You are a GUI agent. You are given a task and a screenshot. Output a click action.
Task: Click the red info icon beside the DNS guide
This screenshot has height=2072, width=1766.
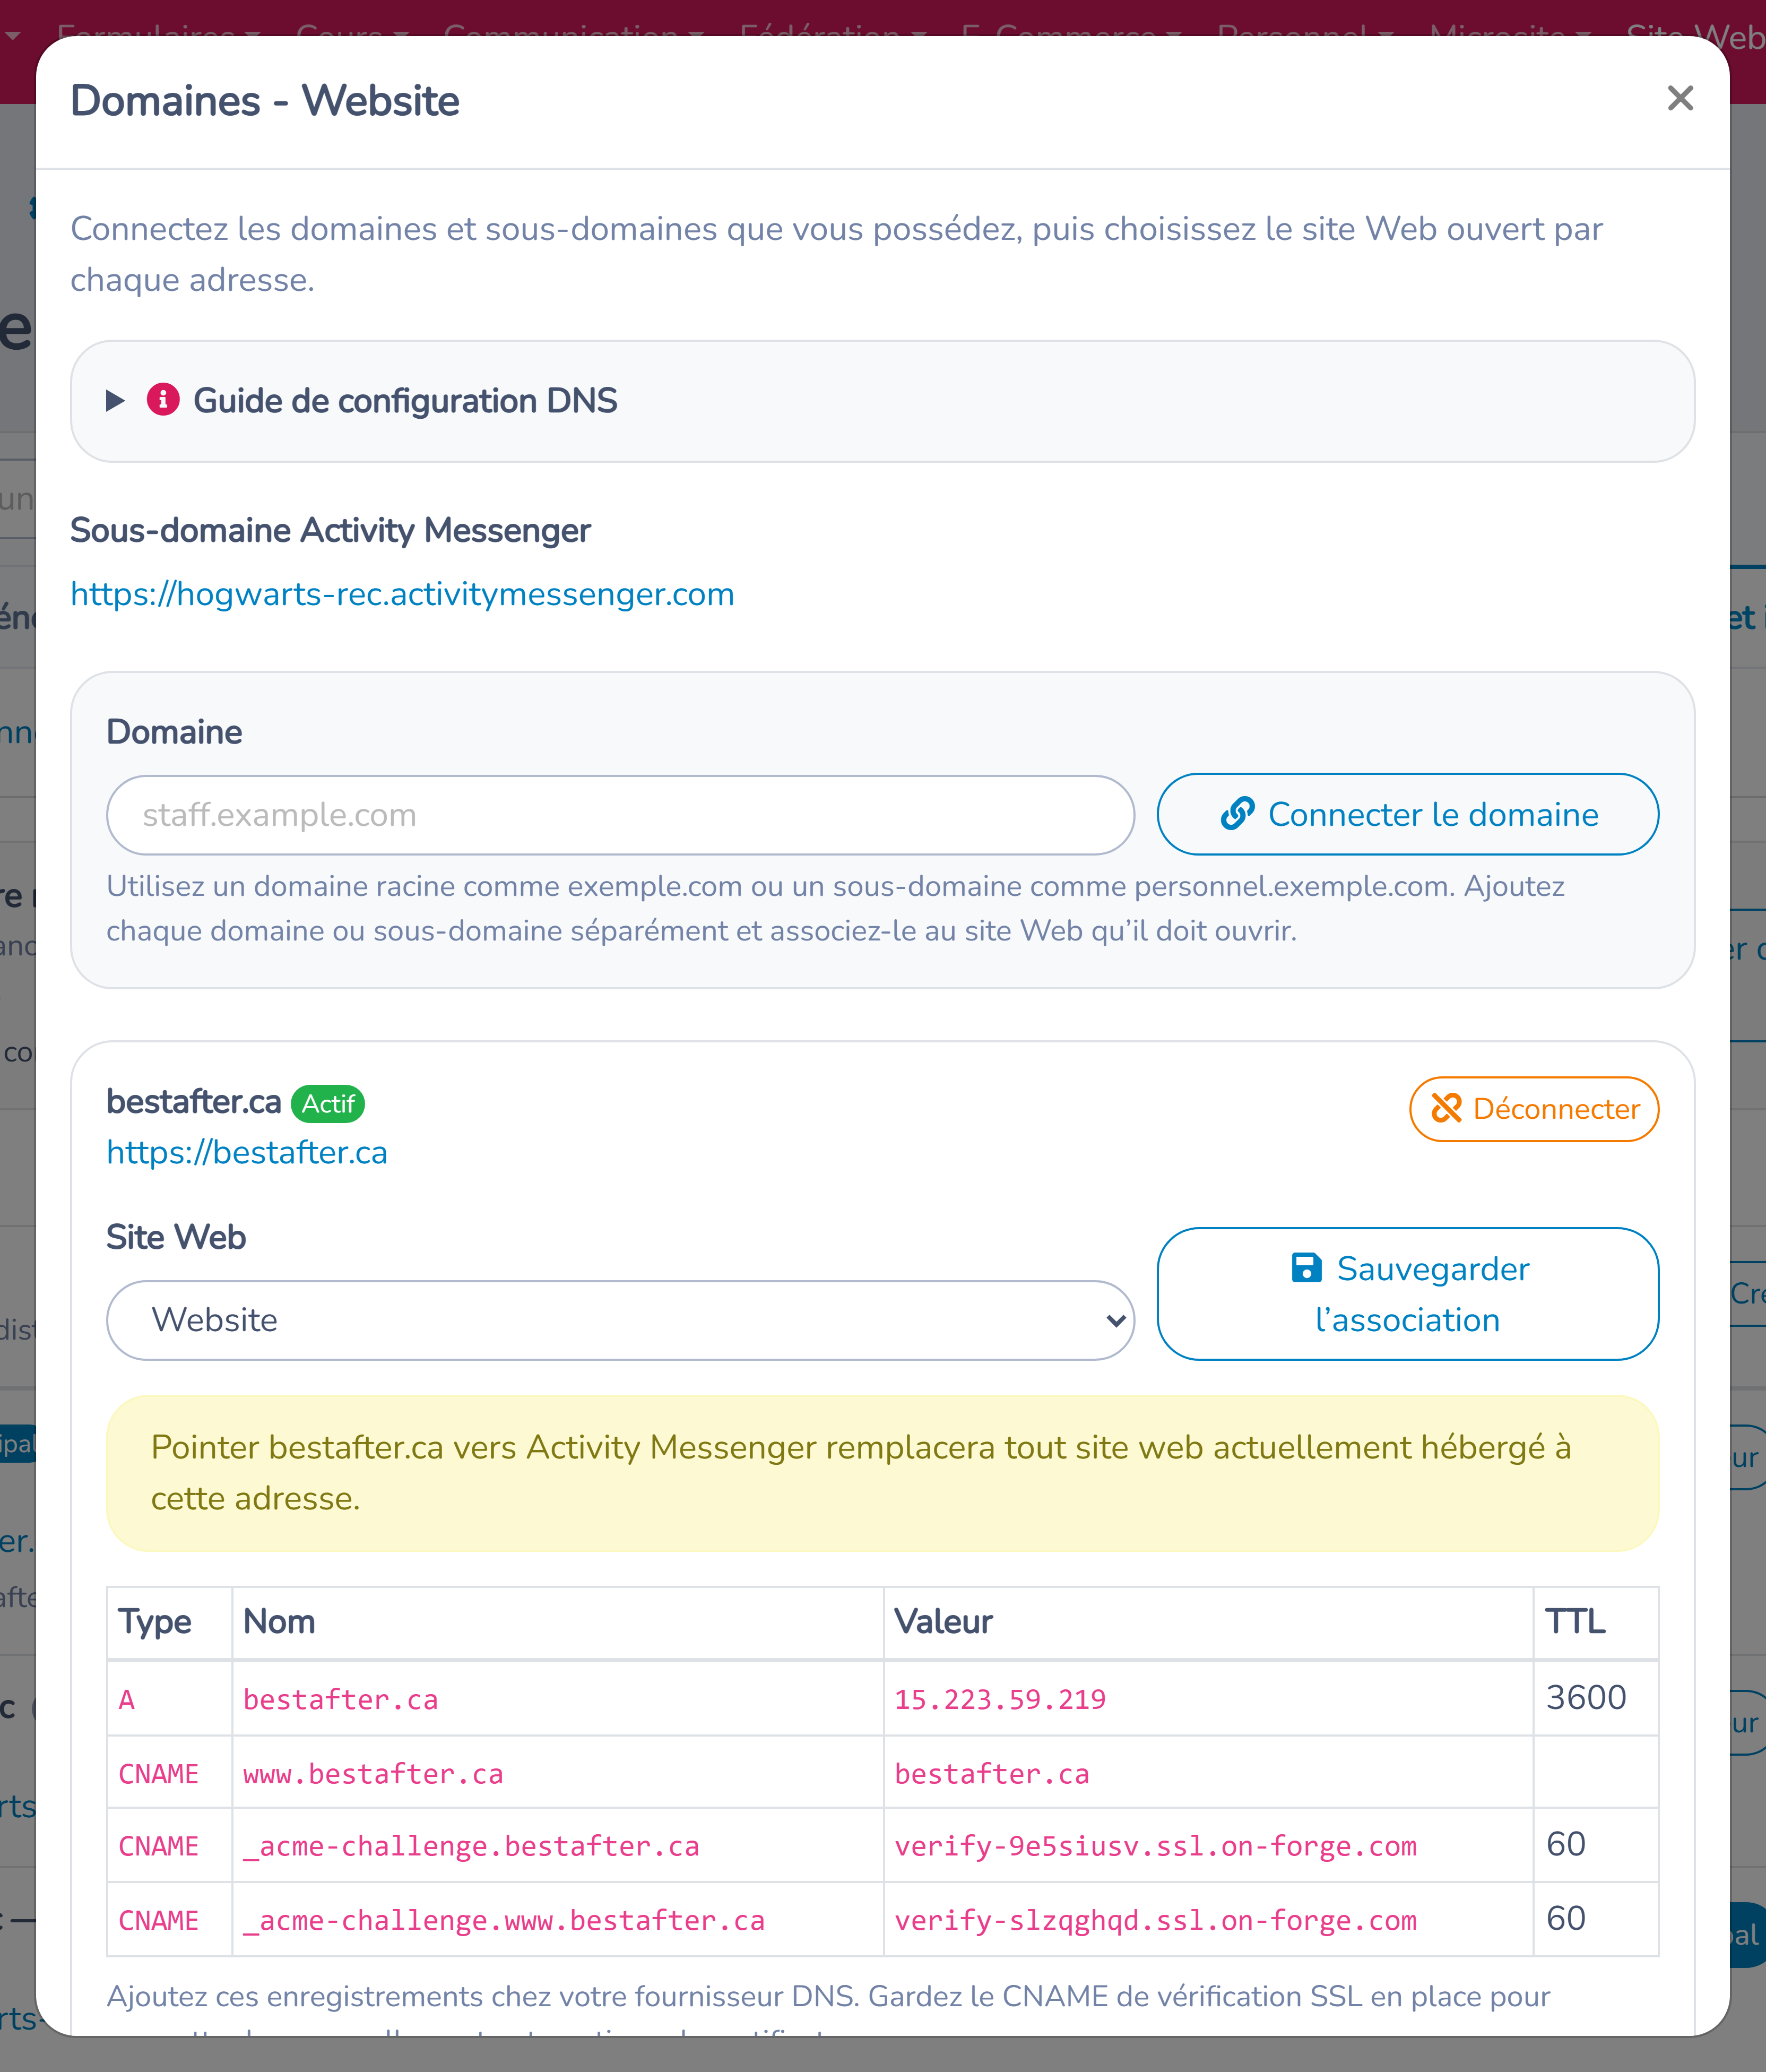coord(163,400)
